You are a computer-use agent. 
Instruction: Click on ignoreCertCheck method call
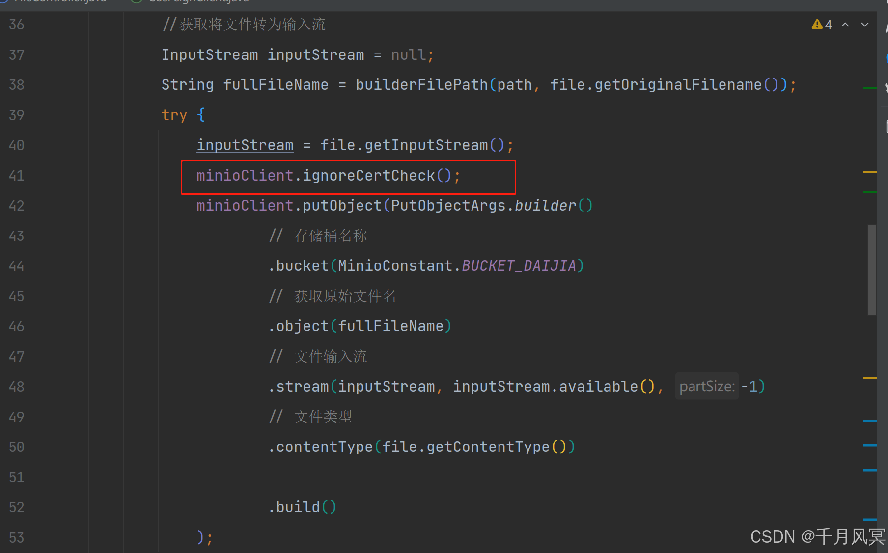[x=368, y=176]
